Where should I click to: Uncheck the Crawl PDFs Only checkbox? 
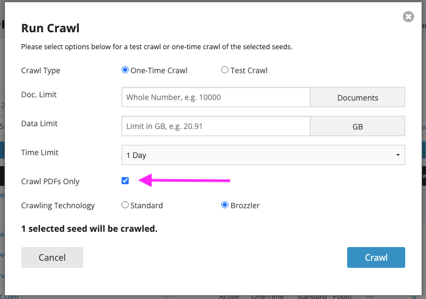click(125, 181)
